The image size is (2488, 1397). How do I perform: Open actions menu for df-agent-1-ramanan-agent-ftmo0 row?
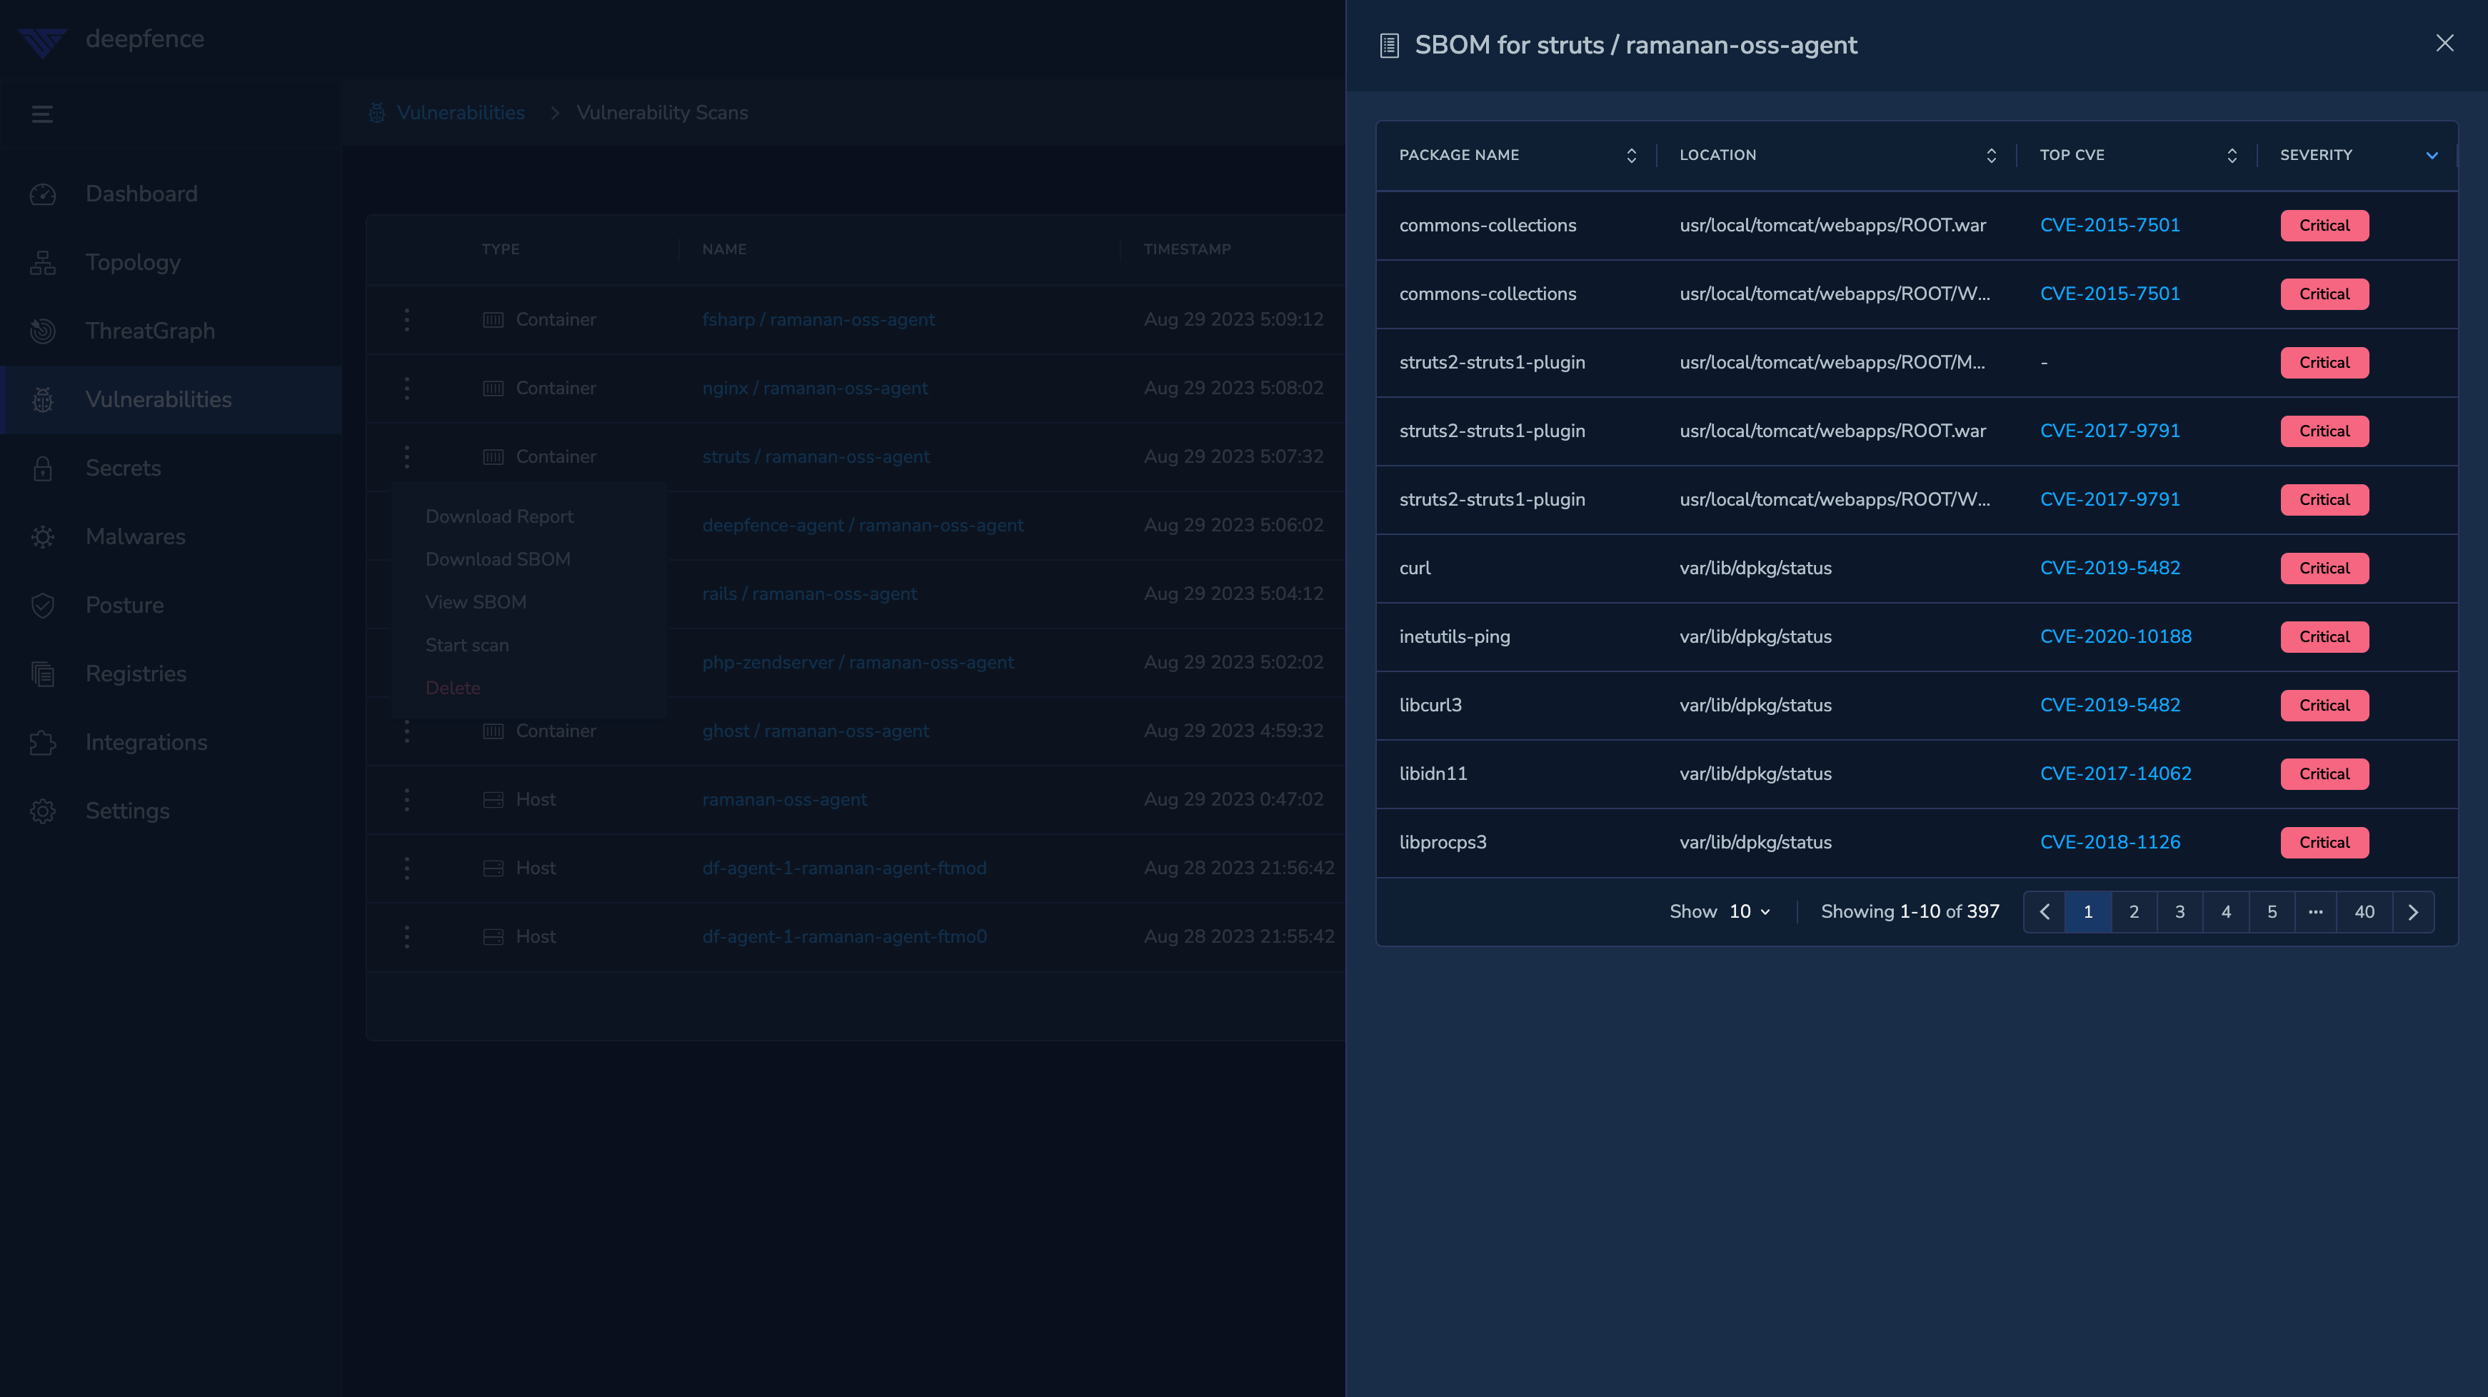(x=406, y=936)
